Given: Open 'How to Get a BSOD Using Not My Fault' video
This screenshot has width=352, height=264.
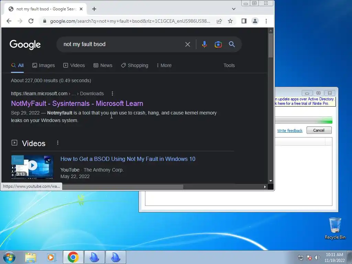Looking at the screenshot, I should tap(128, 159).
